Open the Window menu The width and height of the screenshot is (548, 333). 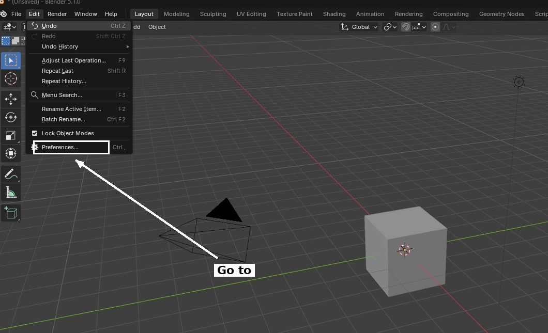point(86,14)
